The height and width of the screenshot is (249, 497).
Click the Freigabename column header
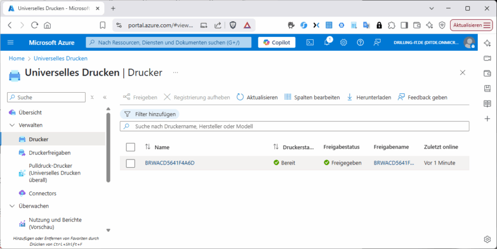391,147
